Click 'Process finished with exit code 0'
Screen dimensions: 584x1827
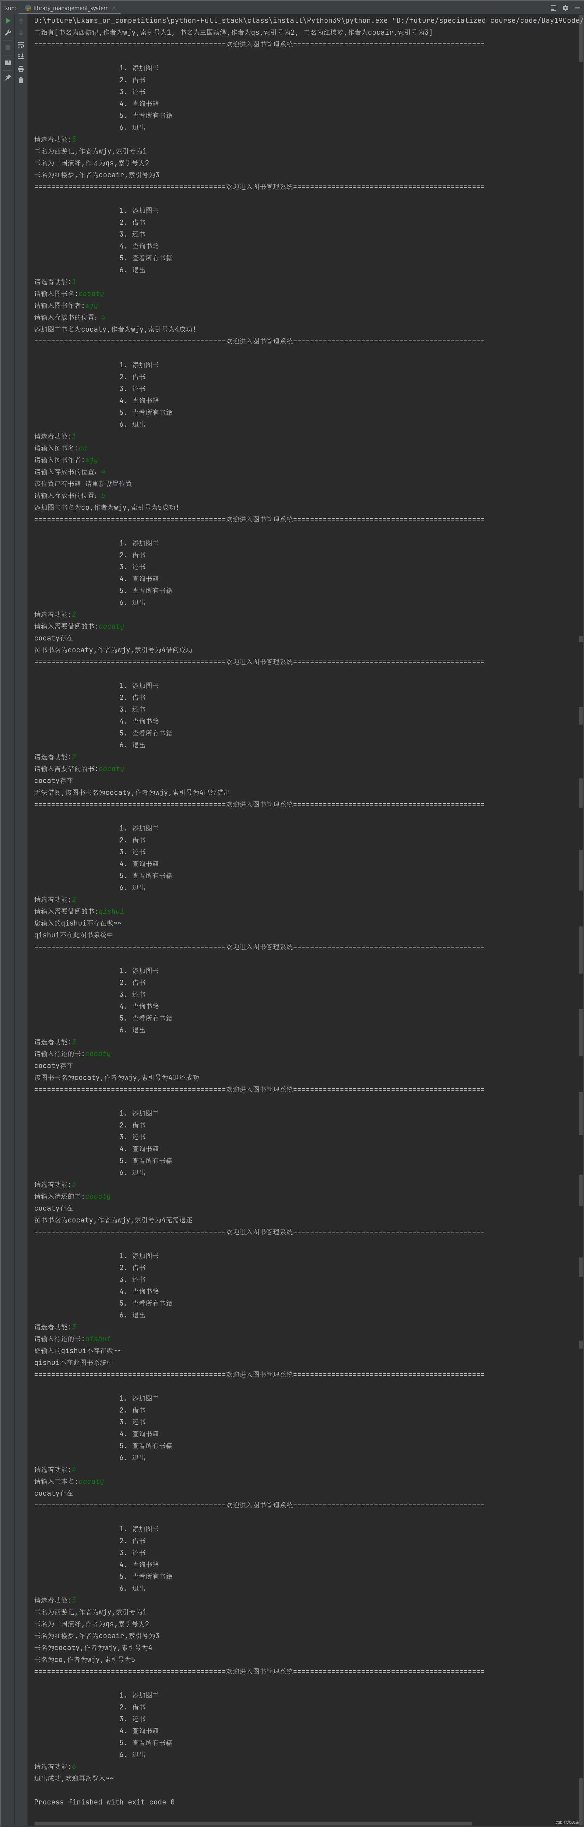coord(104,1802)
